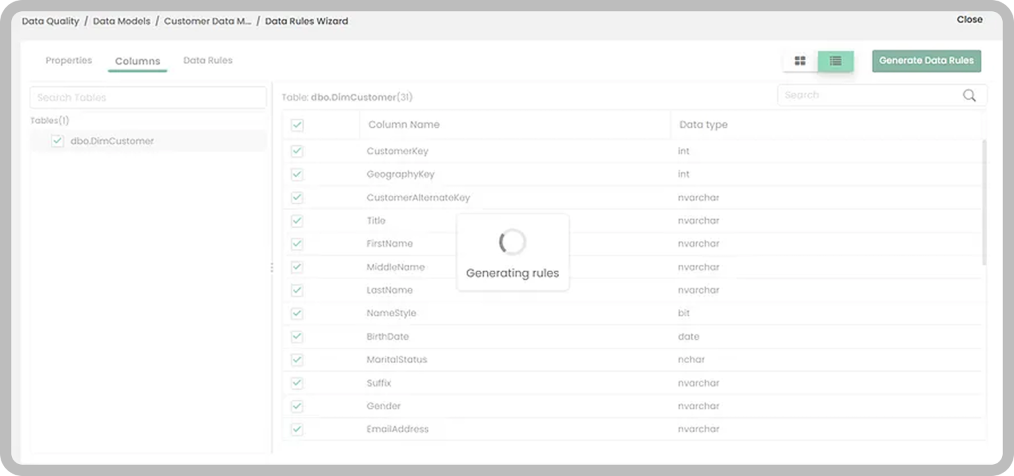Viewport: 1014px width, 476px height.
Task: Uncheck the FirstName column checkbox
Action: [x=297, y=244]
